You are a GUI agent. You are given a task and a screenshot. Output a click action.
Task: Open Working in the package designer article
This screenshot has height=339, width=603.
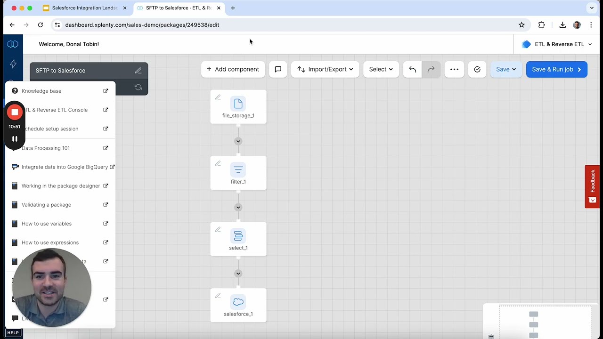pos(60,186)
